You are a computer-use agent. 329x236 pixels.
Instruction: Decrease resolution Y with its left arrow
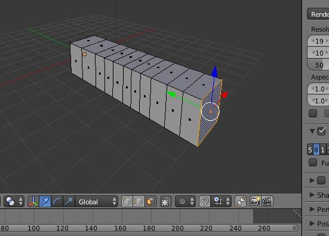[313, 53]
